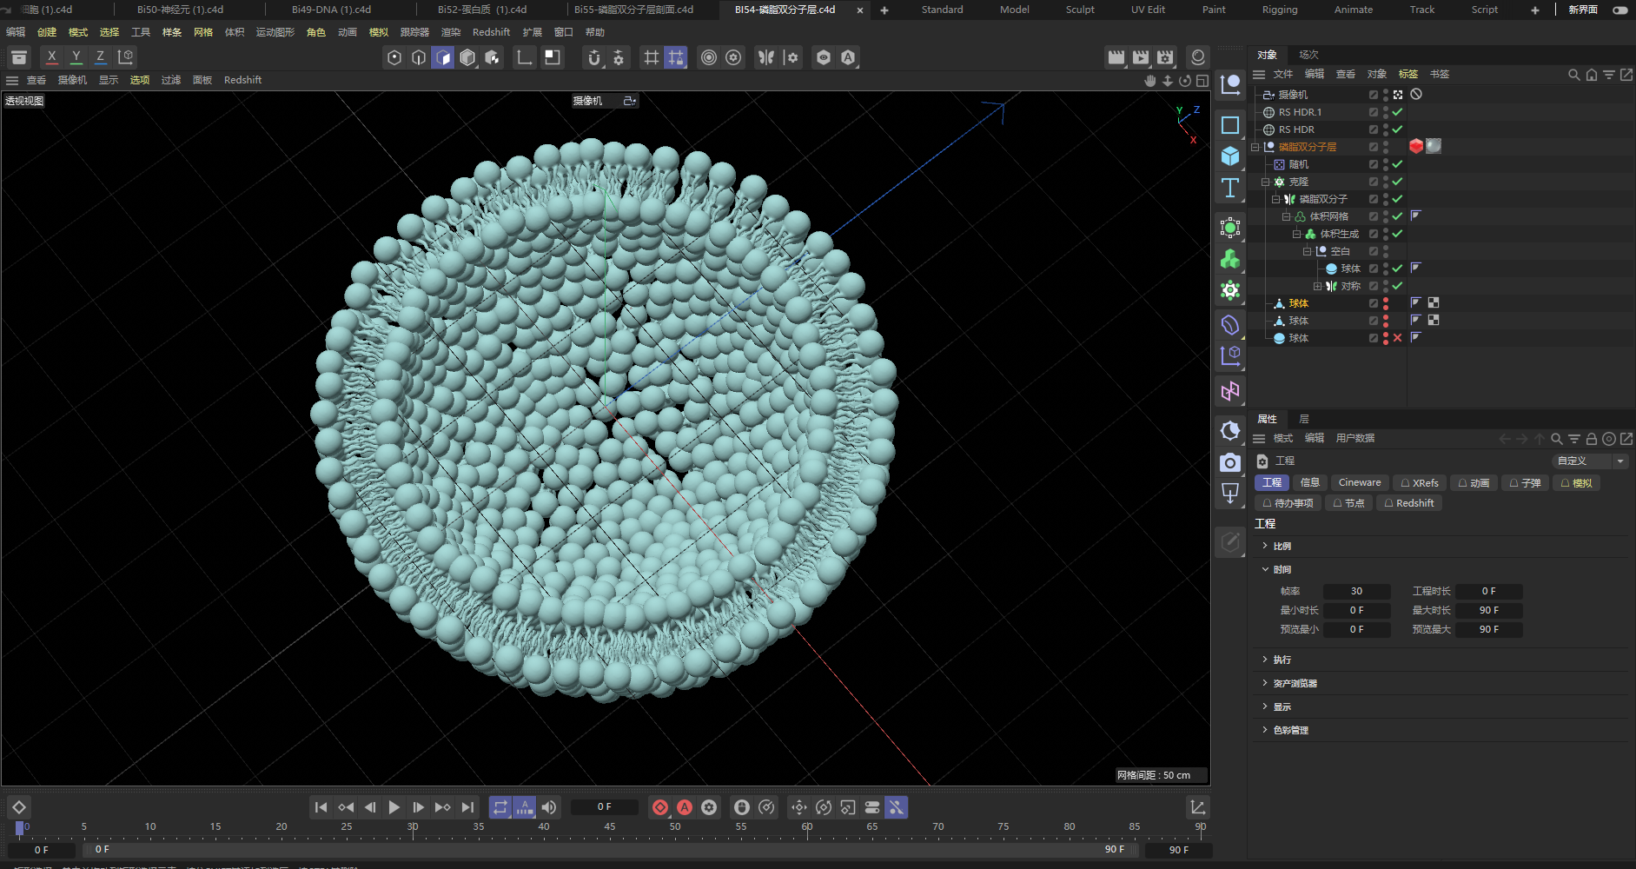1636x869 pixels.
Task: Open the Redshift attribute tab
Action: click(x=1409, y=503)
